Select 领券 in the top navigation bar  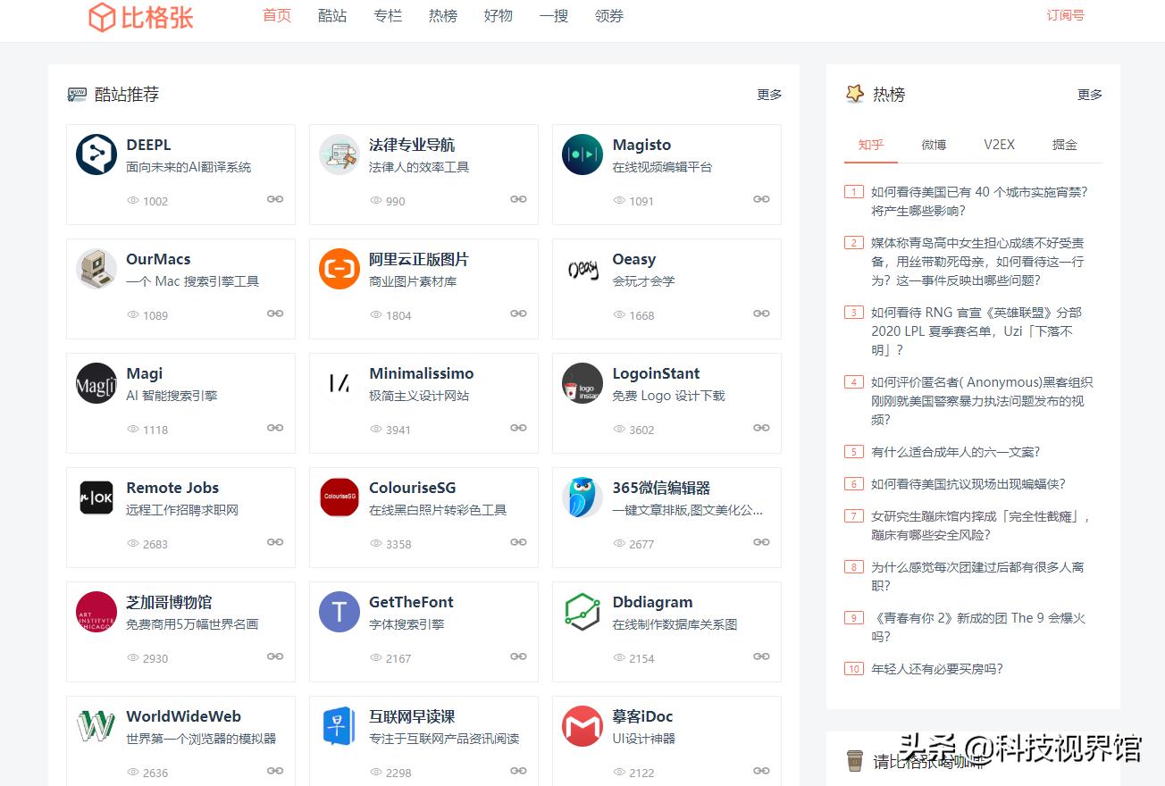click(608, 15)
